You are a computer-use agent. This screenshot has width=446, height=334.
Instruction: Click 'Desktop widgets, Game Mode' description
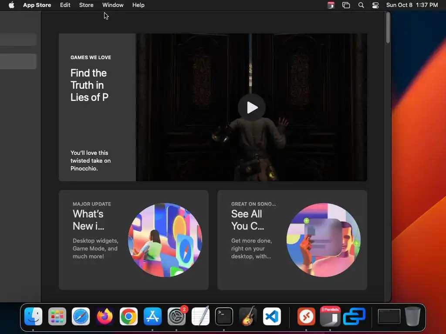click(x=95, y=248)
